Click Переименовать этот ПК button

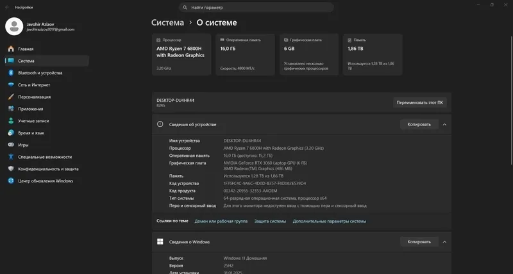(x=420, y=102)
